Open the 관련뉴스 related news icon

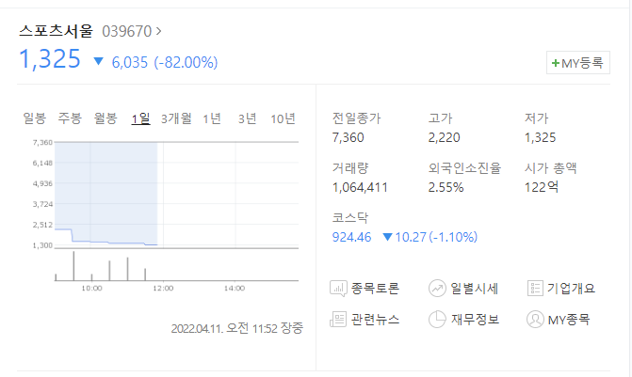click(339, 320)
